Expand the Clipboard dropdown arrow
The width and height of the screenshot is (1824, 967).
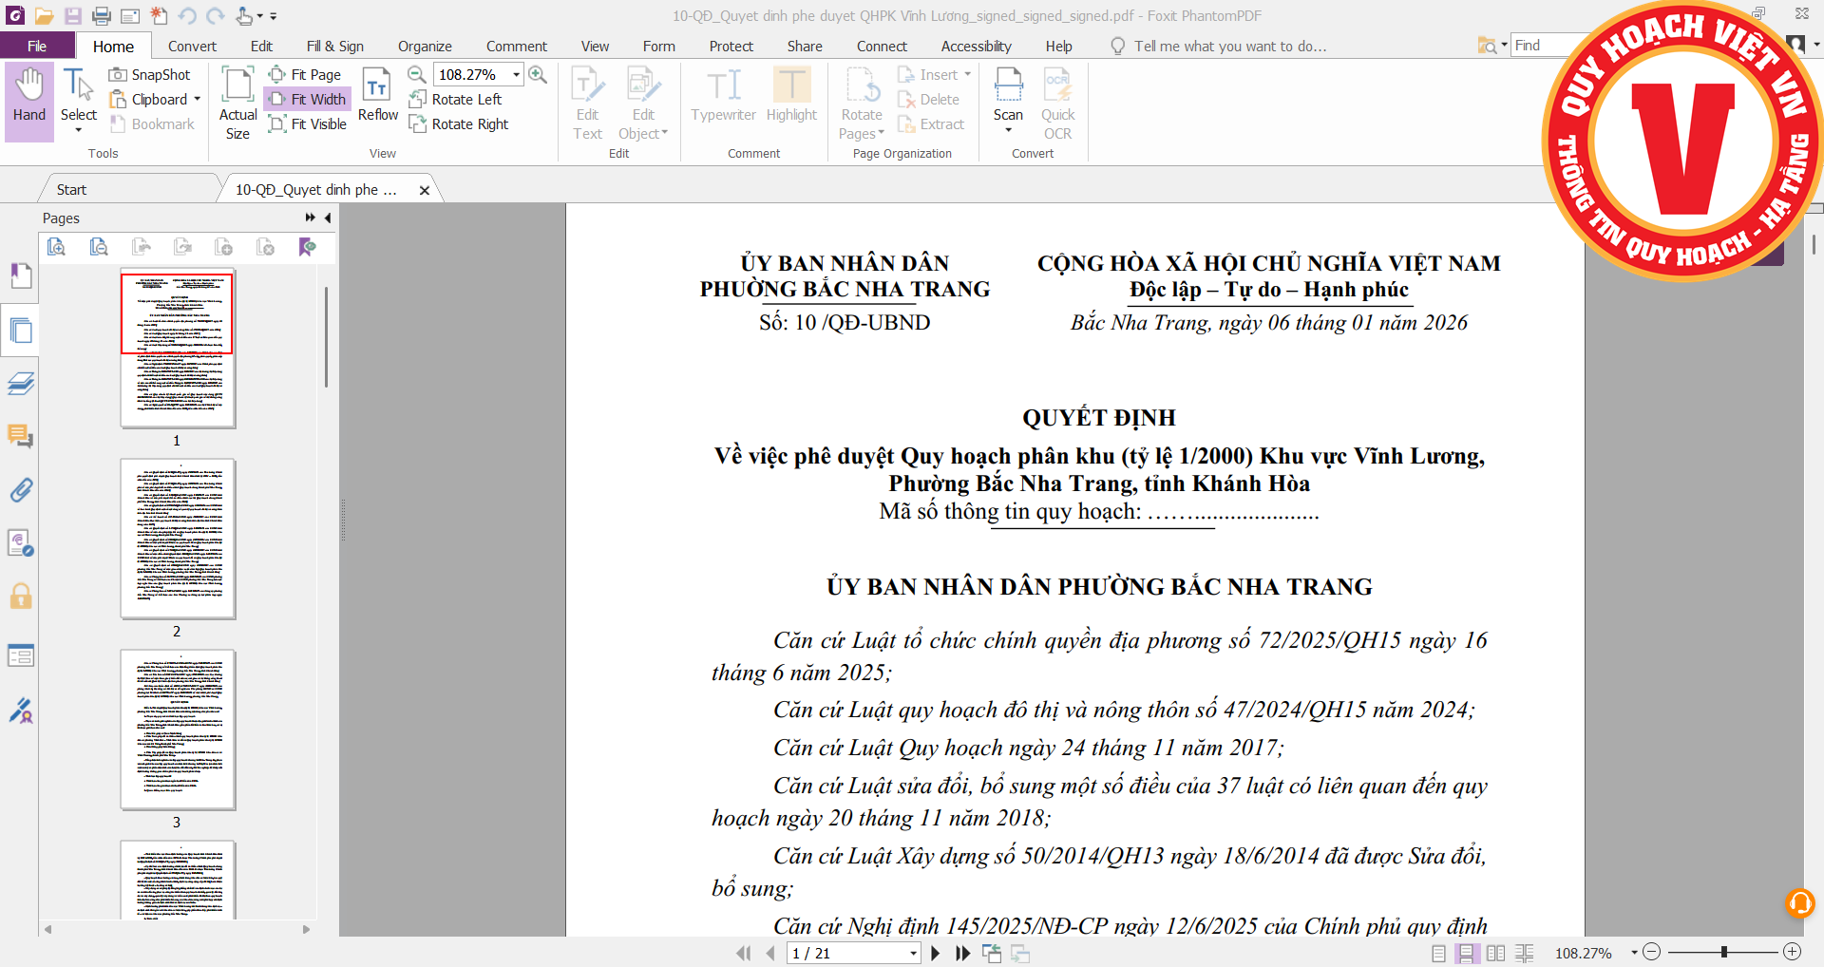pyautogui.click(x=198, y=99)
